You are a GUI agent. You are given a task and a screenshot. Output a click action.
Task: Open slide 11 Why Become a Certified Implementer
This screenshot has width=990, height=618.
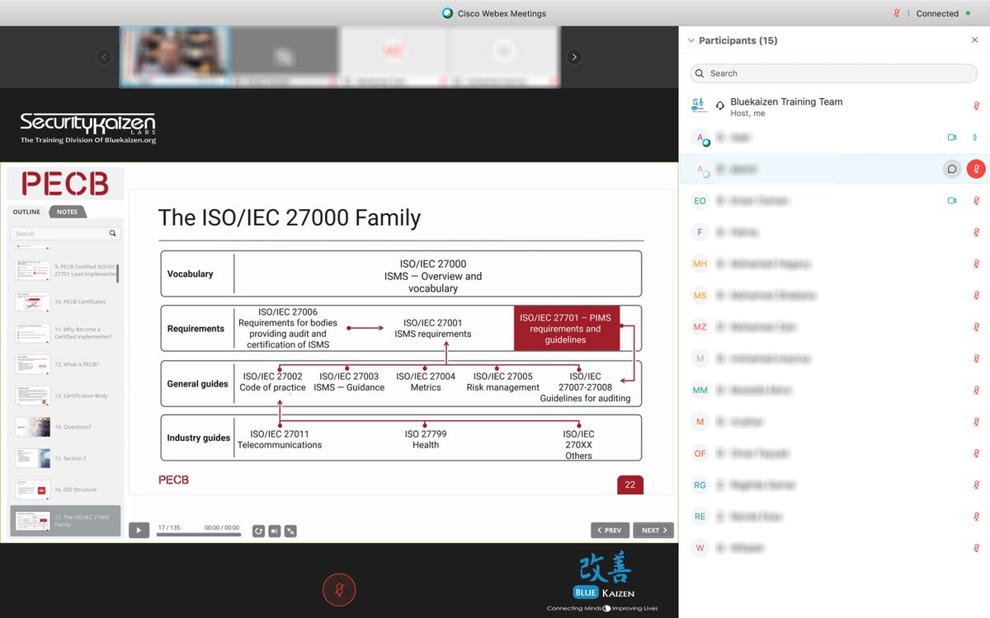click(x=65, y=333)
